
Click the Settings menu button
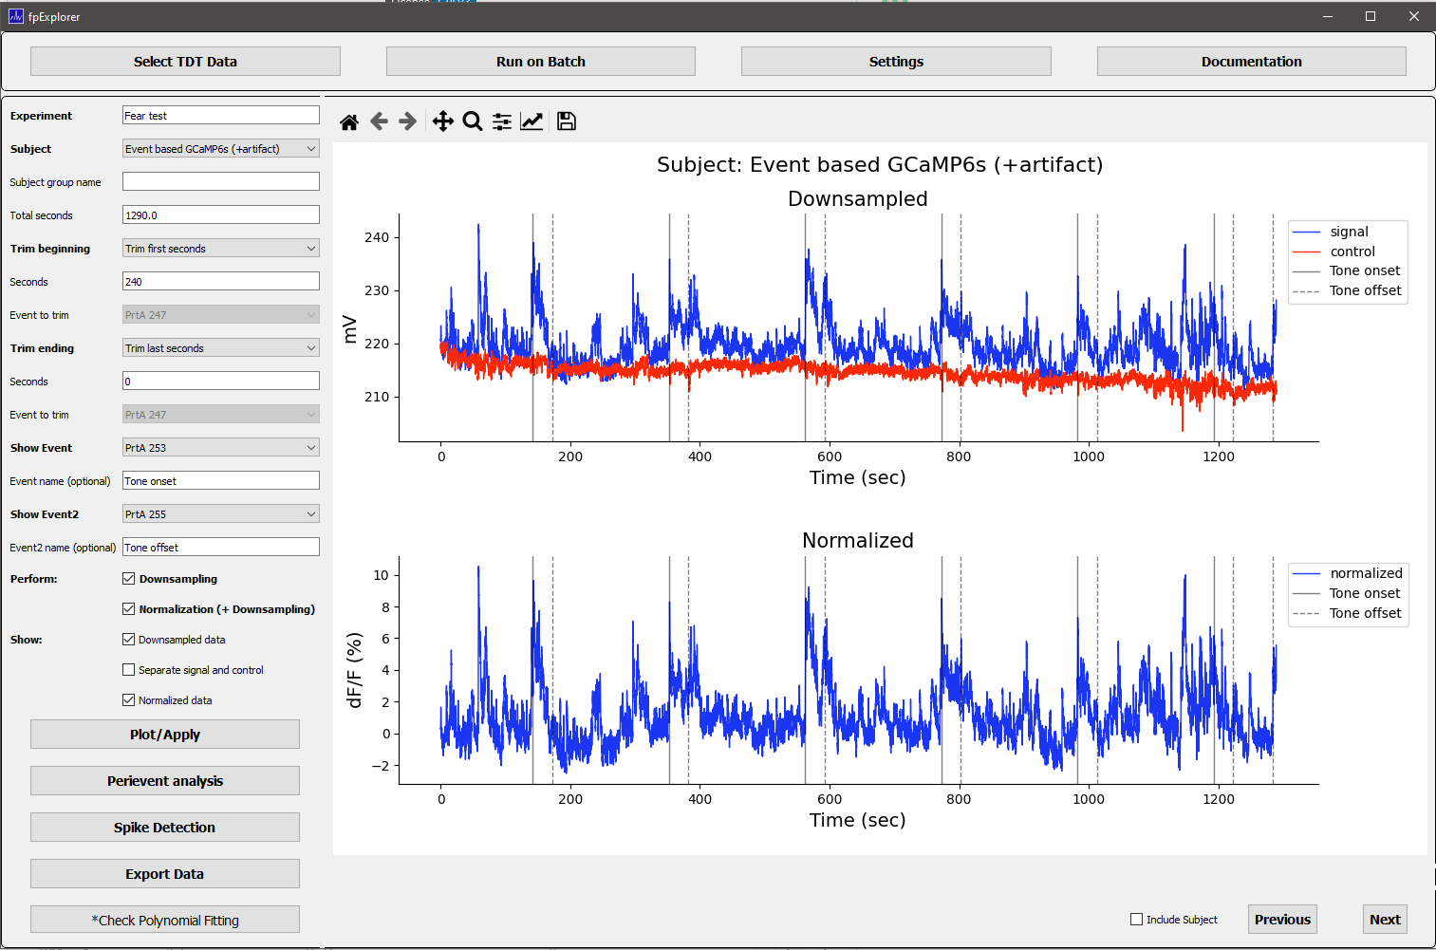click(x=895, y=61)
